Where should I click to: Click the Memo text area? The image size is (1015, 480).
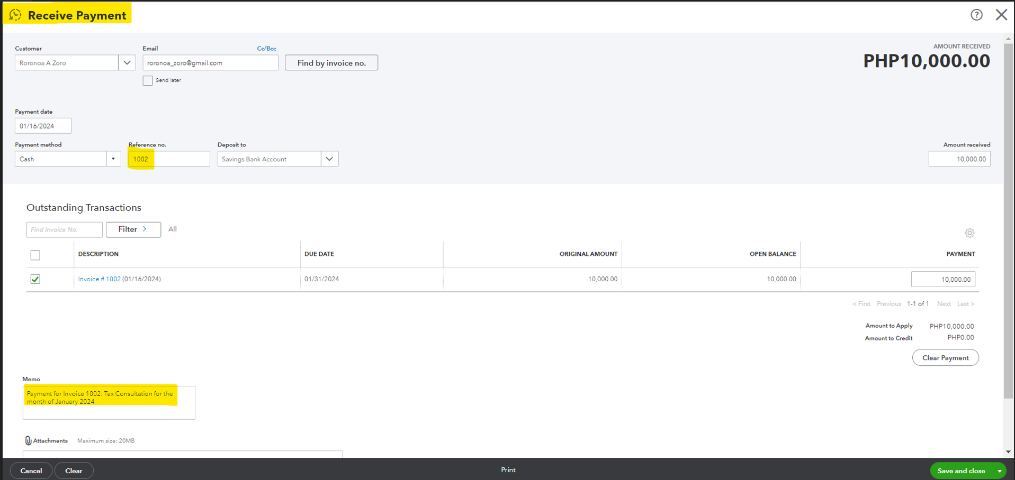tap(109, 403)
